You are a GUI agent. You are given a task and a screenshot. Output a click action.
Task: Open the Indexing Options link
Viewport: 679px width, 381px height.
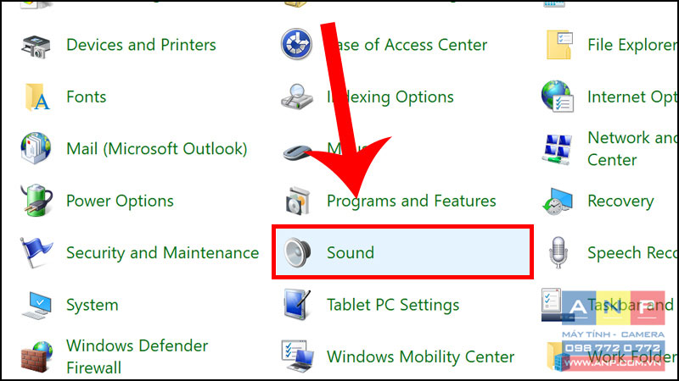[390, 97]
